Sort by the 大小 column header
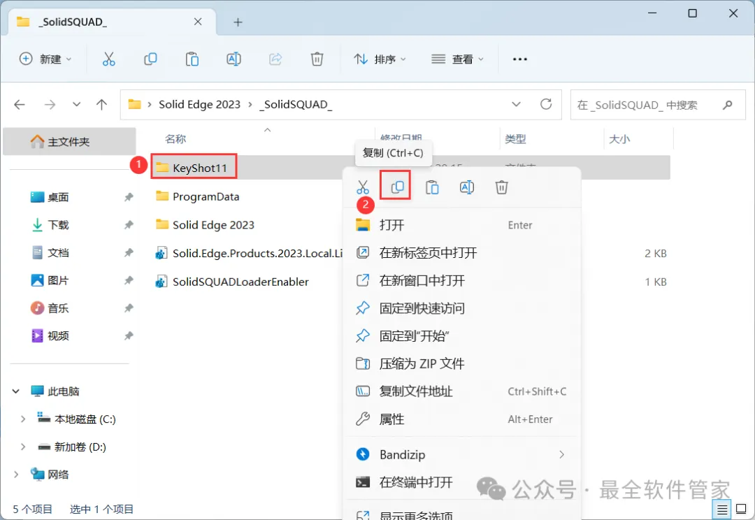The image size is (755, 520). click(x=619, y=139)
